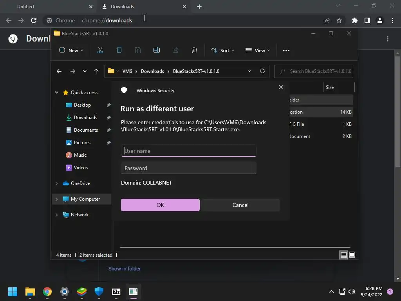The width and height of the screenshot is (401, 301).
Task: Expand the Network tree node
Action: click(56, 215)
